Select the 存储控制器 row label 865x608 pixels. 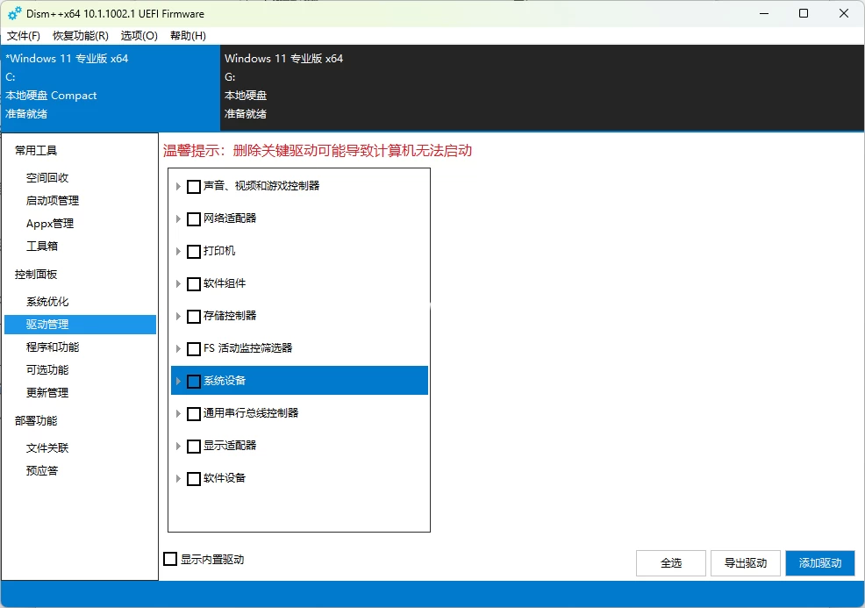(x=230, y=316)
